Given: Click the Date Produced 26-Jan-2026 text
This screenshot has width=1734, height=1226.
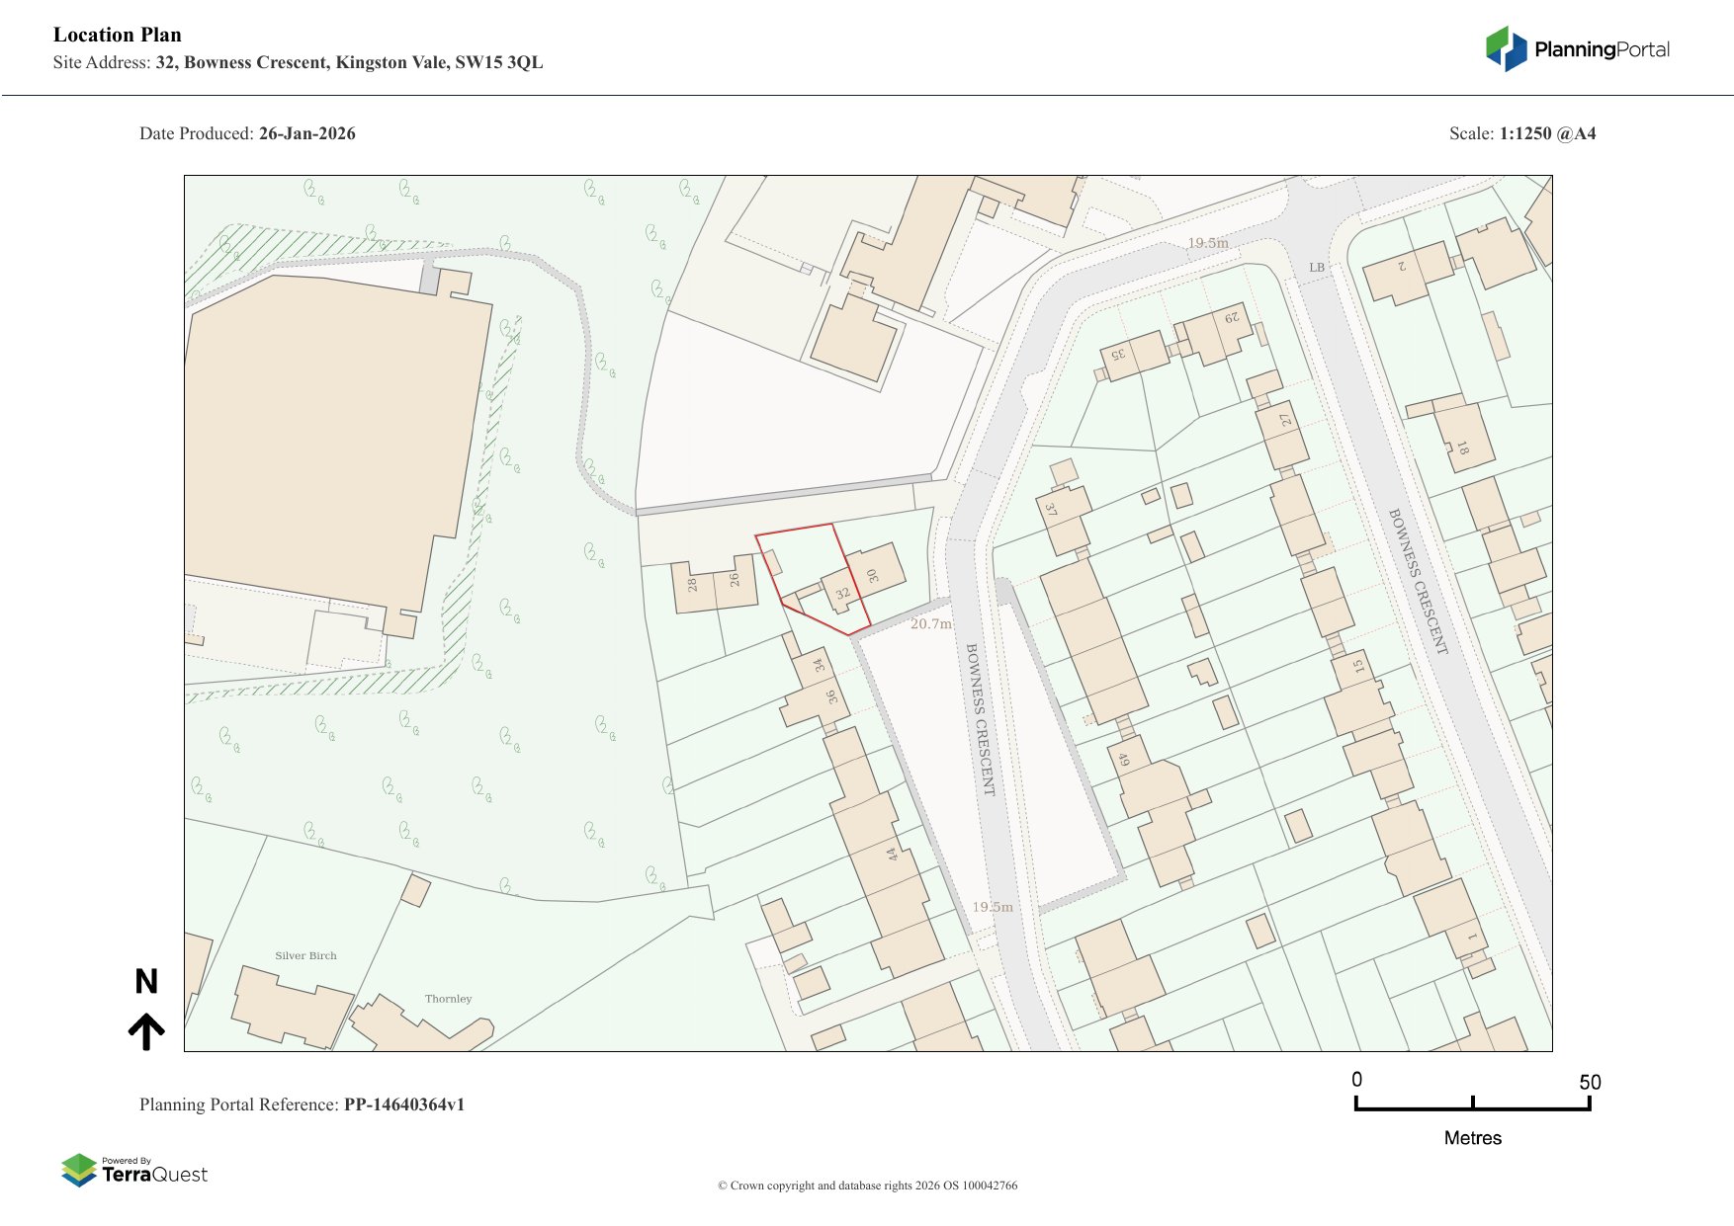Looking at the screenshot, I should click(247, 133).
